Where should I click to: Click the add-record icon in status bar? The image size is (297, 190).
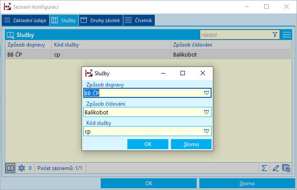286,168
